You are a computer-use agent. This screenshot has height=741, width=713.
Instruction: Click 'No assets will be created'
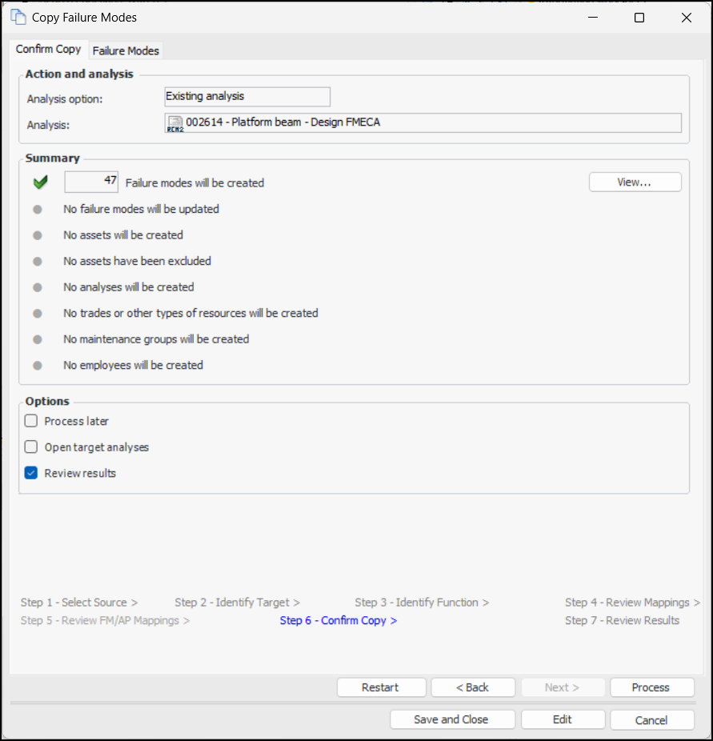coord(123,235)
